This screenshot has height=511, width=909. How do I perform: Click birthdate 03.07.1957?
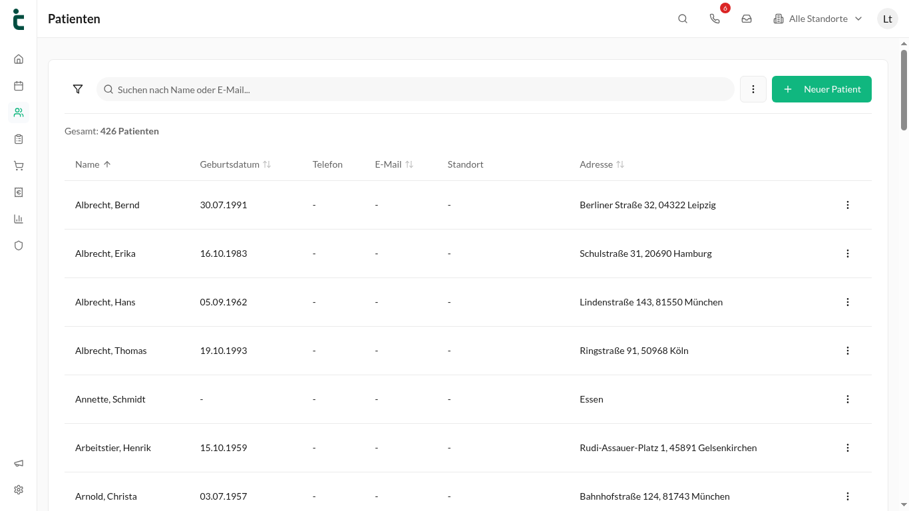click(x=224, y=496)
